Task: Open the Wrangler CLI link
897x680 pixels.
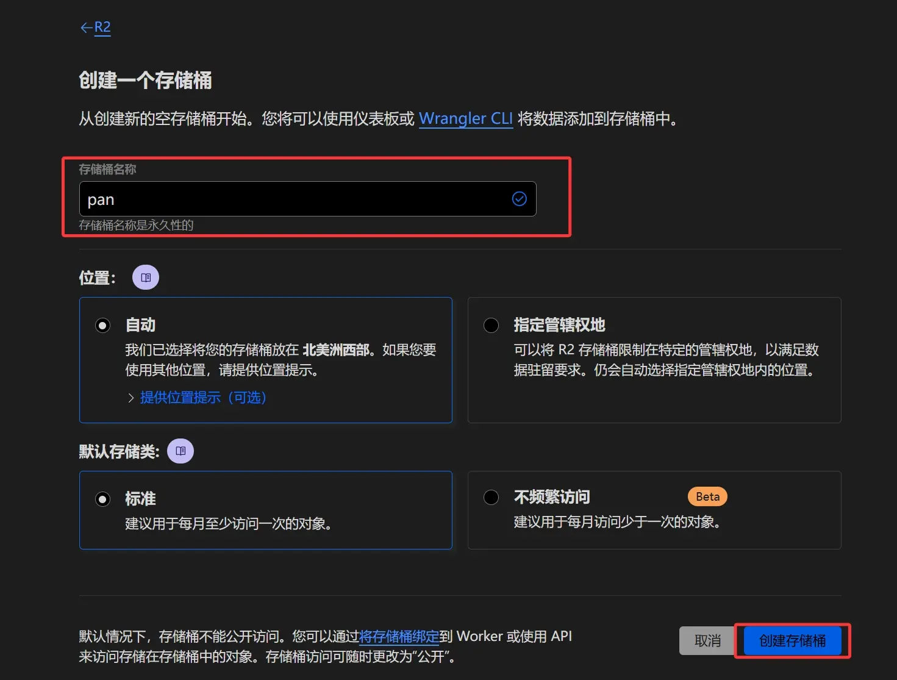Action: [465, 119]
